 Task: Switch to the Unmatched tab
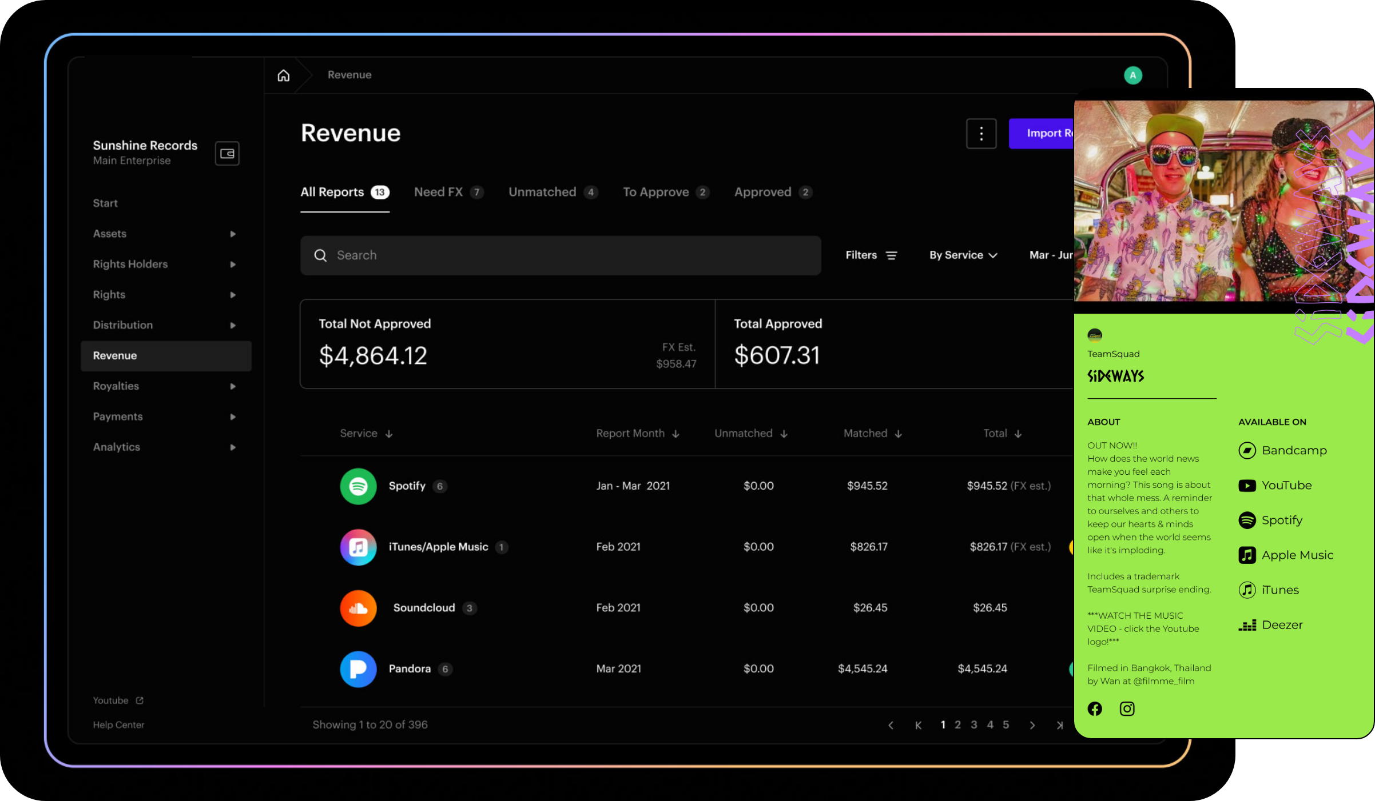click(553, 193)
